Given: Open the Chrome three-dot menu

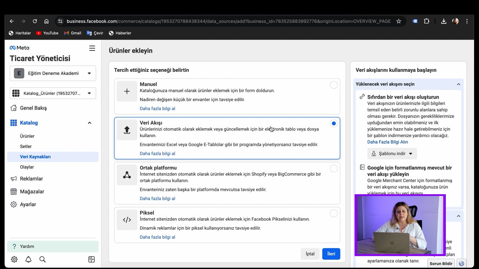Looking at the screenshot, I should pyautogui.click(x=467, y=21).
